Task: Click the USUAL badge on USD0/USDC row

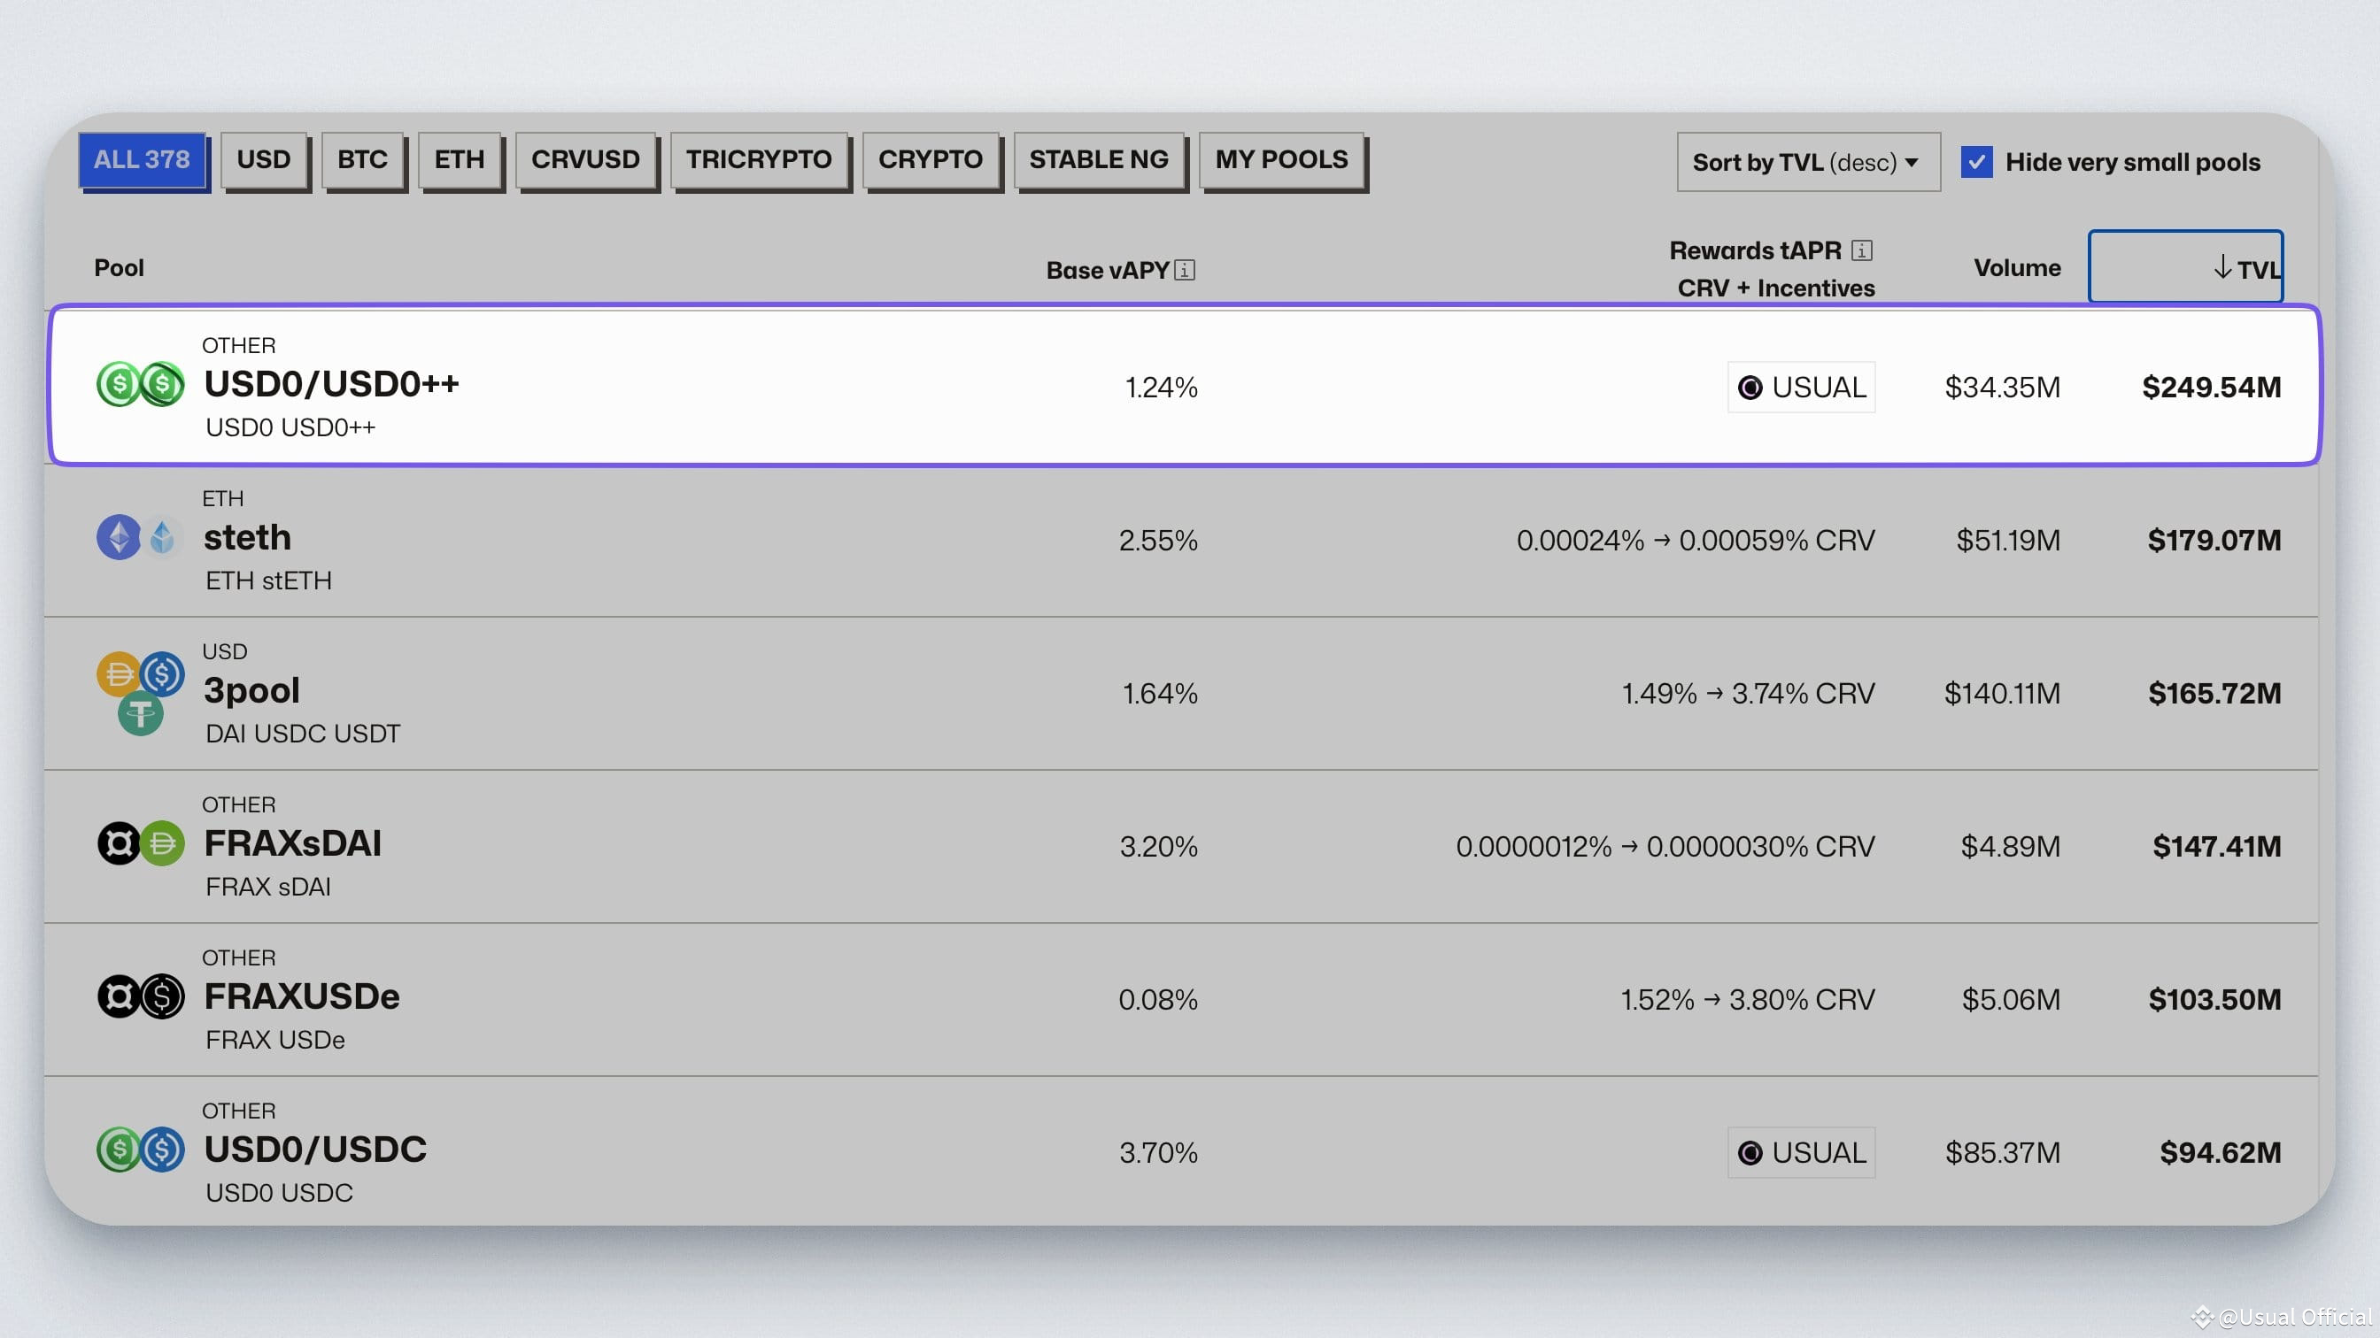Action: click(1800, 1151)
